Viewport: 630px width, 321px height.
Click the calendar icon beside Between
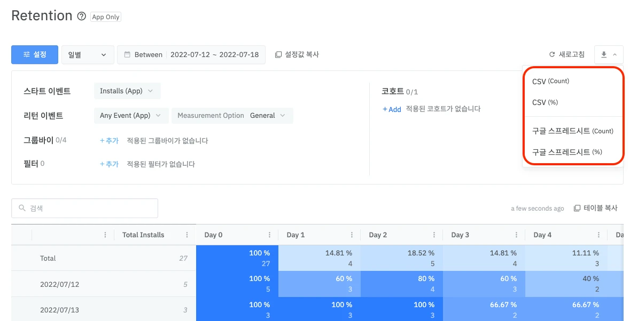[x=127, y=54]
